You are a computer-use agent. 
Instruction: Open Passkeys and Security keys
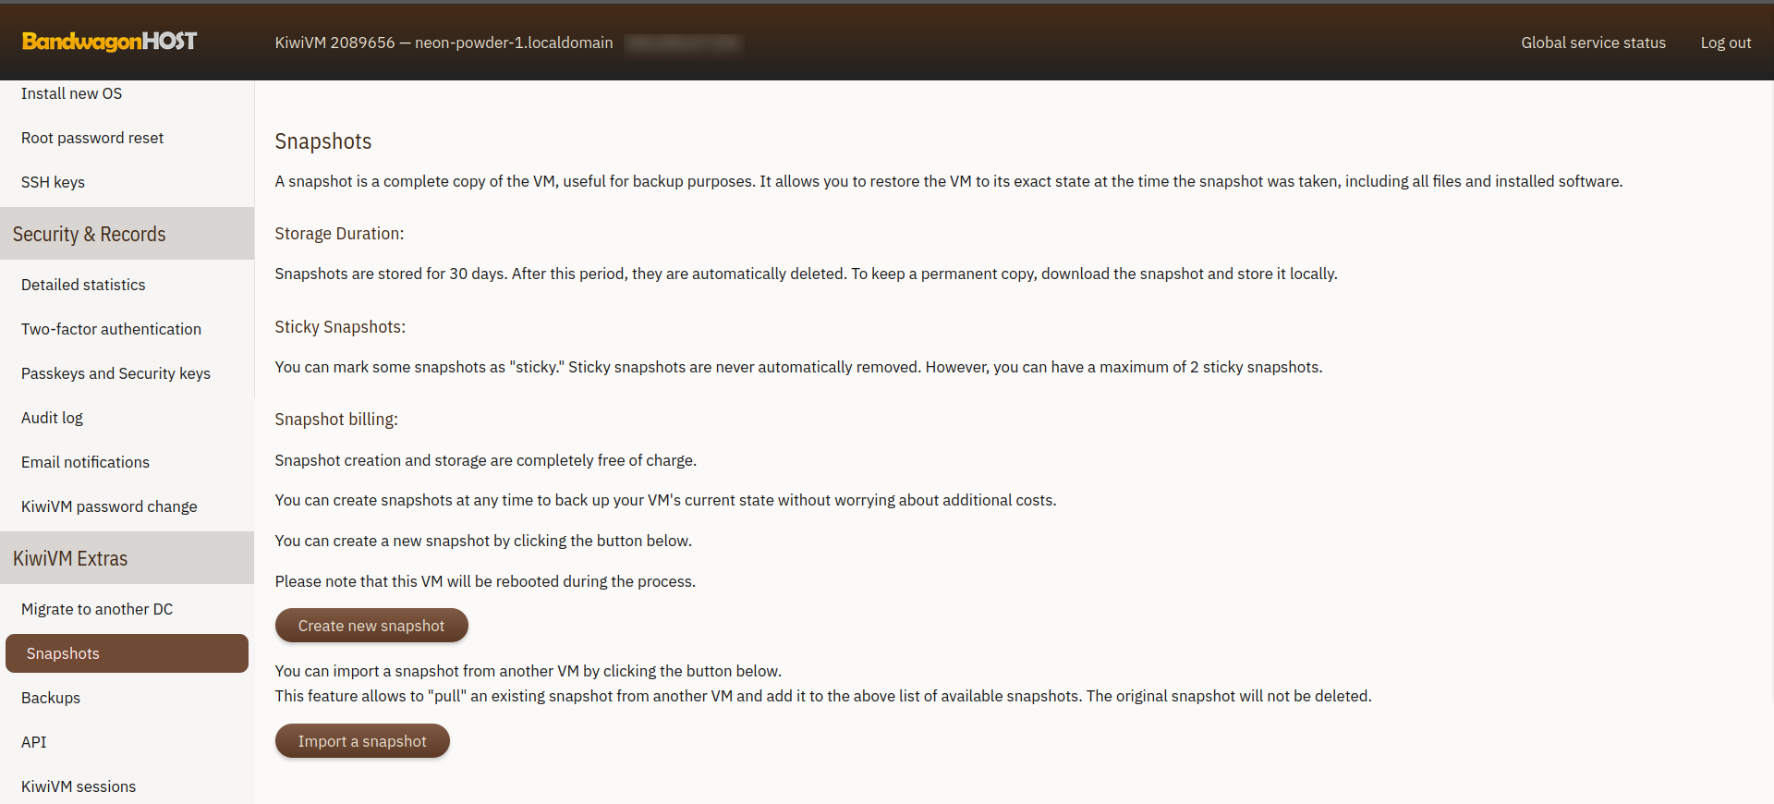pos(115,373)
